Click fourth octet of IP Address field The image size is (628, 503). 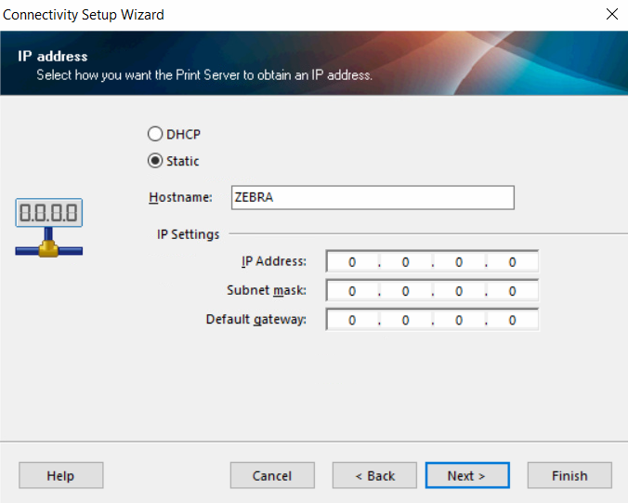point(512,262)
